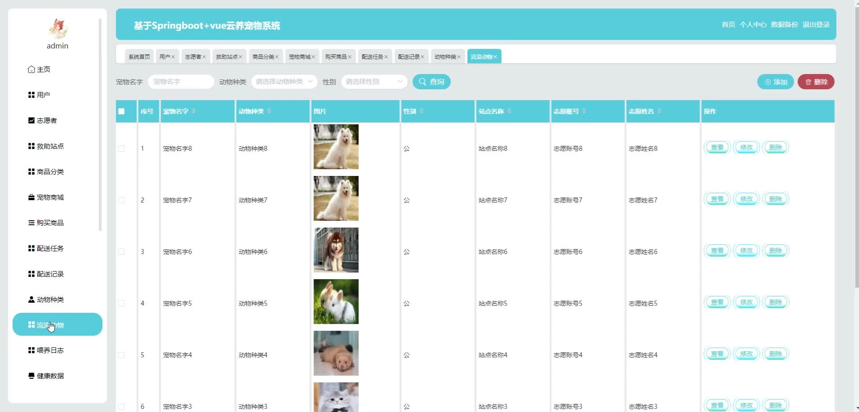Check the row for 宠物名字4
This screenshot has width=859, height=412.
tap(121, 355)
